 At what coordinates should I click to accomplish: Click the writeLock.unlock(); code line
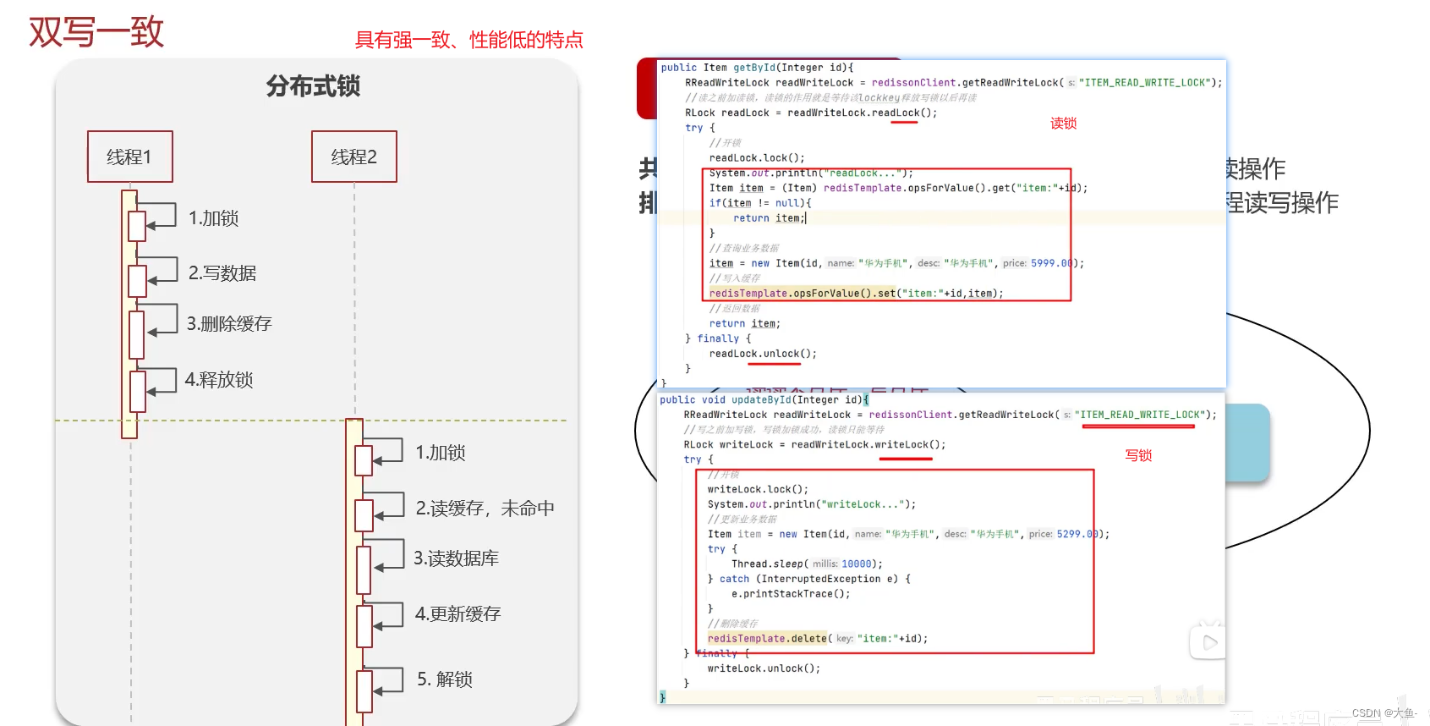click(x=764, y=668)
